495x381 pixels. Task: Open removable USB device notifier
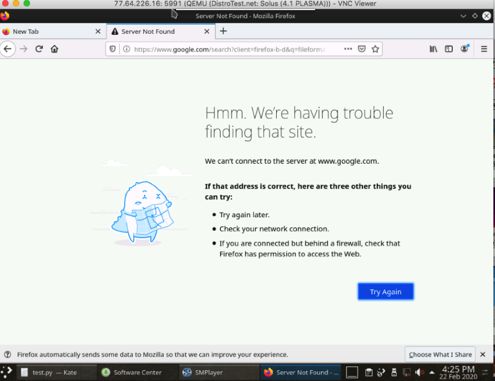point(394,373)
